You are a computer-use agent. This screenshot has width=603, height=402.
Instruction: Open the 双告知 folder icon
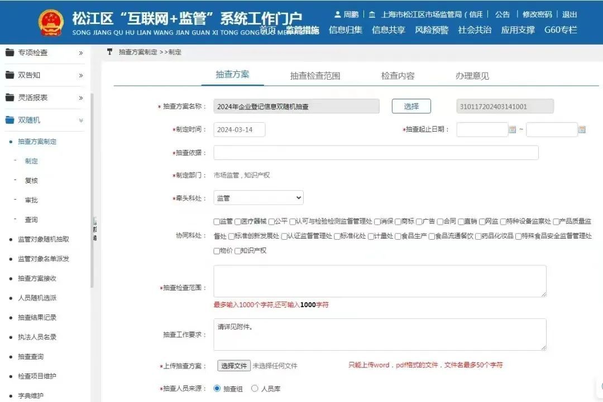tap(9, 75)
